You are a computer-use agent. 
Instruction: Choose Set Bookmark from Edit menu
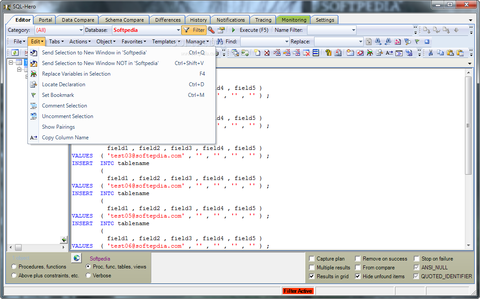[x=122, y=95]
